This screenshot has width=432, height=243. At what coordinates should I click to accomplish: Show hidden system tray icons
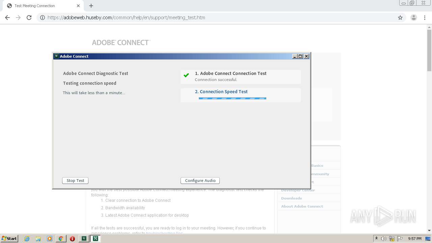point(376,239)
